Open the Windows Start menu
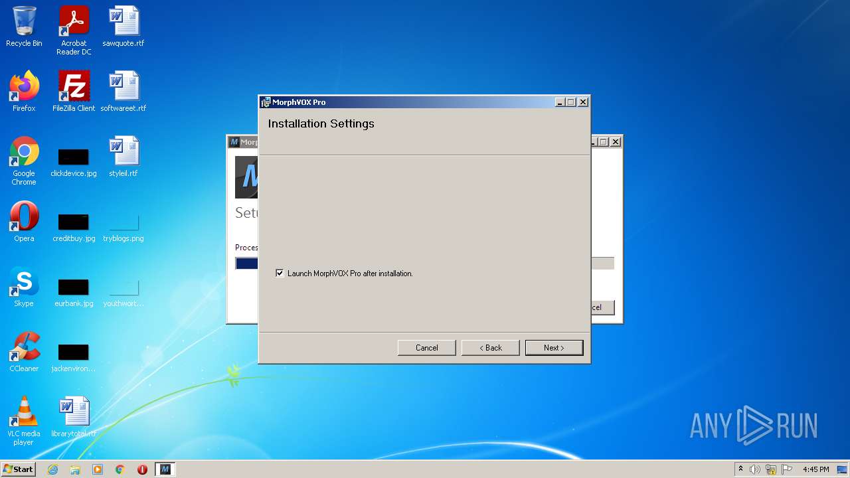This screenshot has height=478, width=850. pyautogui.click(x=19, y=469)
